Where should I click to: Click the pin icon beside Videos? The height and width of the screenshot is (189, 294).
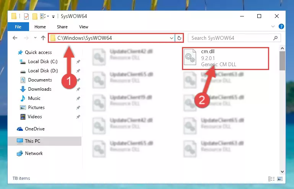point(78,117)
